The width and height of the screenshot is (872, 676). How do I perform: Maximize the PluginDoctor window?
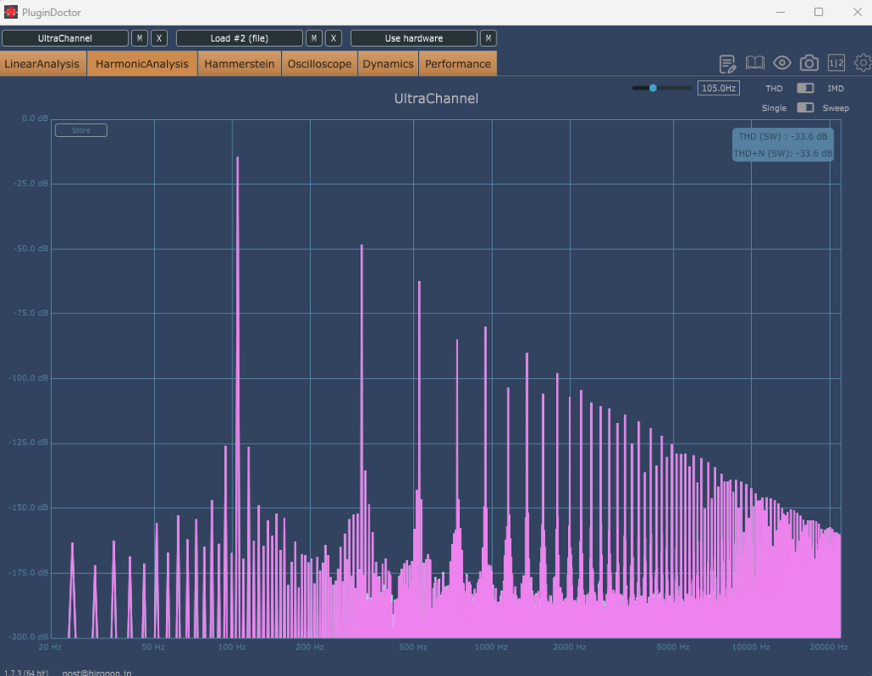tap(818, 12)
